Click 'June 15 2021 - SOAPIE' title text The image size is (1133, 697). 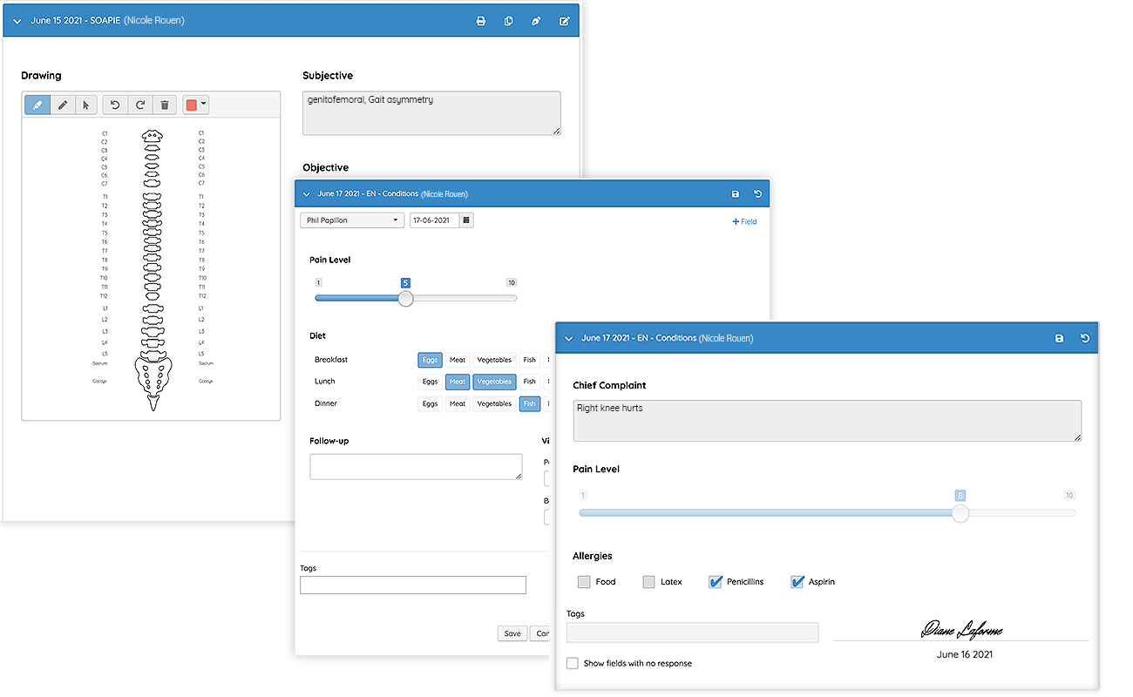75,21
